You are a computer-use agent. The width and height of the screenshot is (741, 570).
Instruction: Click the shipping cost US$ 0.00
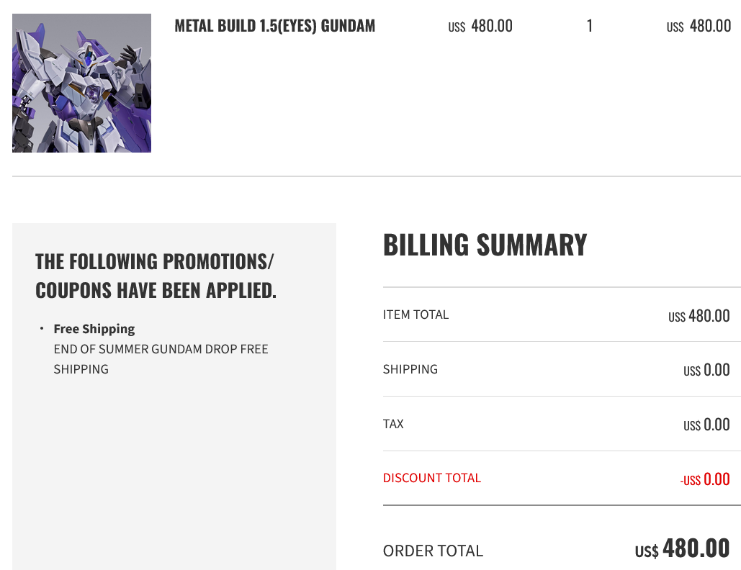706,371
